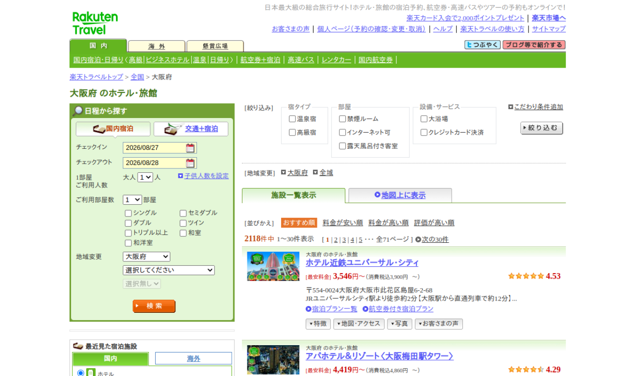The width and height of the screenshot is (627, 376).
Task: Open the 大人 number of adults dropdown
Action: pos(145,177)
